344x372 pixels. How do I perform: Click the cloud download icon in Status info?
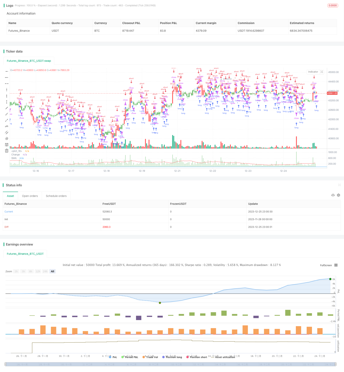(333, 195)
